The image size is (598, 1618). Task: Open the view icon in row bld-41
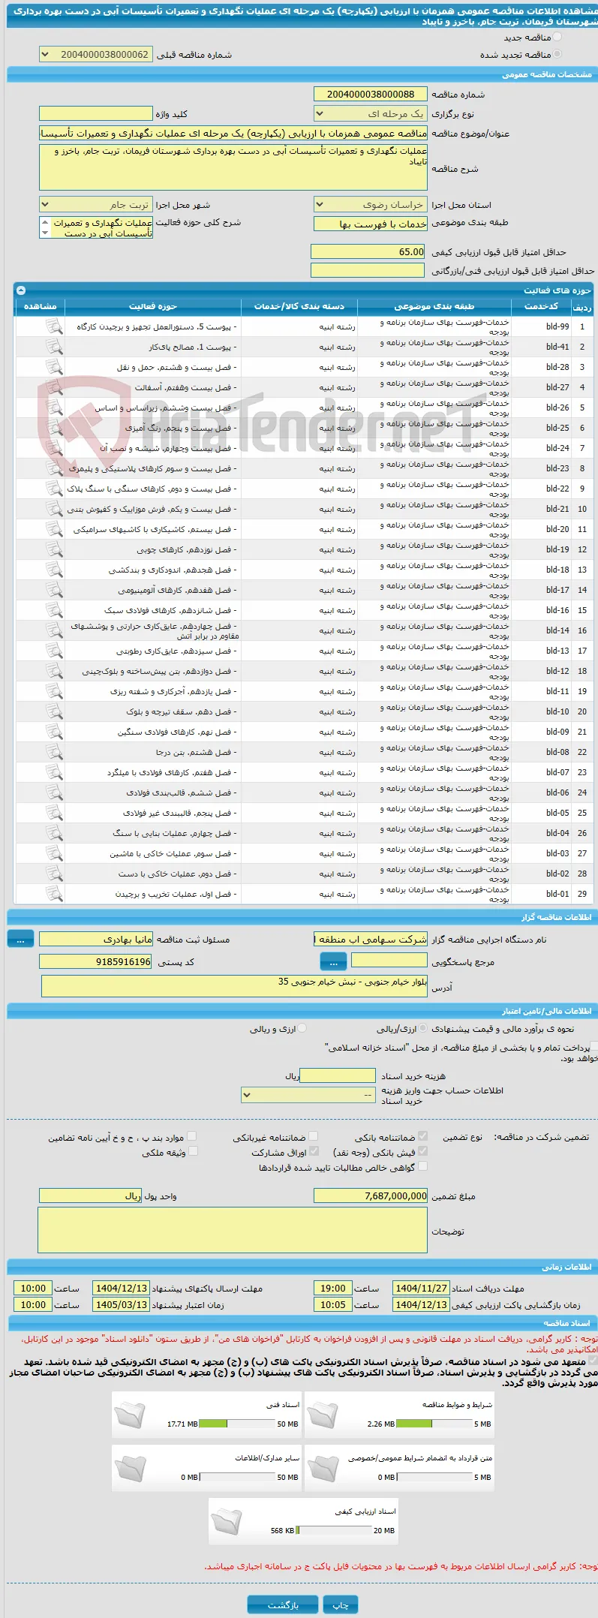54,346
